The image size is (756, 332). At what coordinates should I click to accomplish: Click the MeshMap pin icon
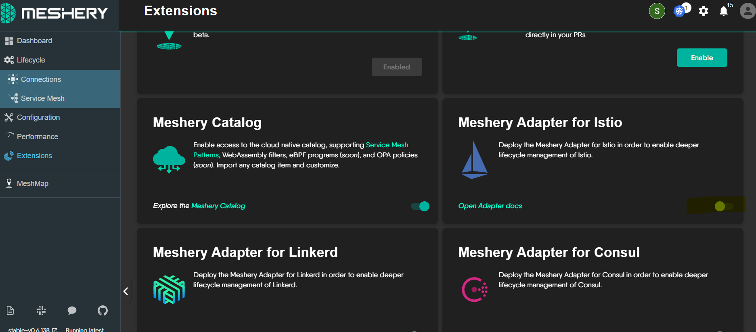point(9,184)
